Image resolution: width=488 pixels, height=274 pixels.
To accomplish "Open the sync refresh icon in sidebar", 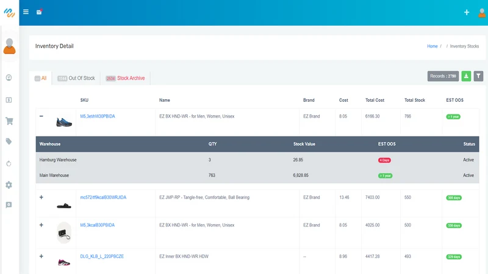I will point(9,163).
